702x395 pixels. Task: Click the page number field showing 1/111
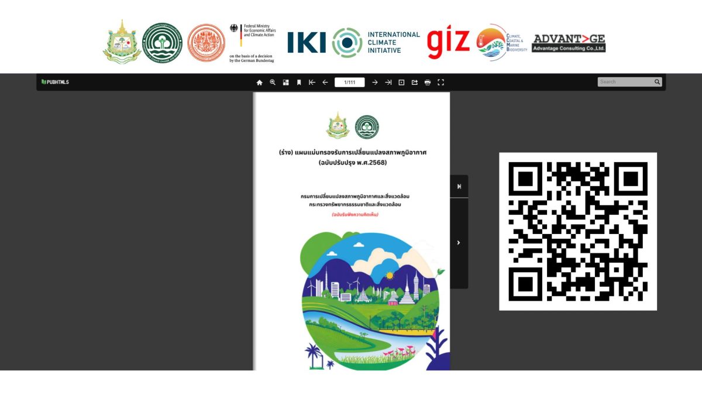(350, 83)
